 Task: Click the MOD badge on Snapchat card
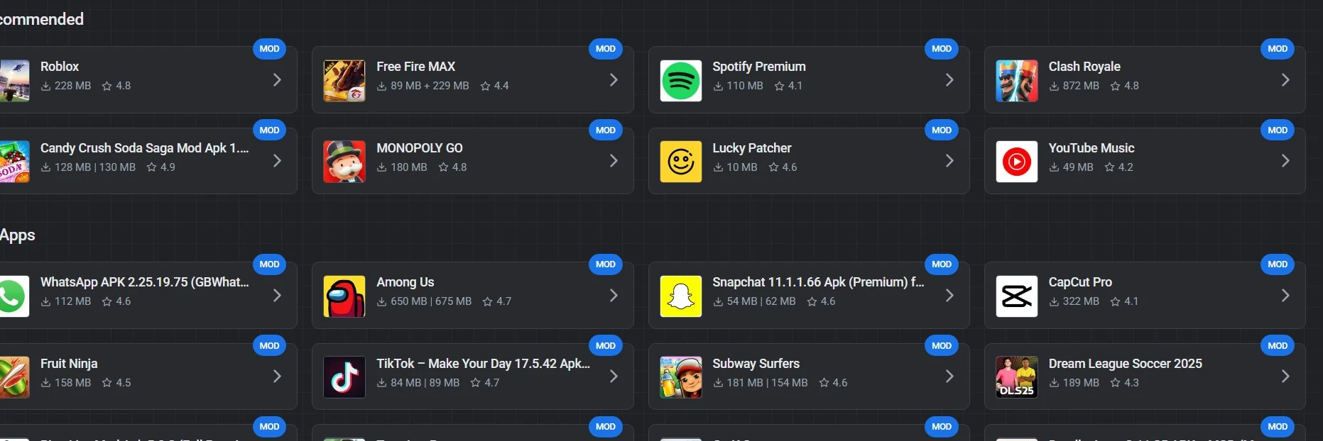click(x=942, y=264)
